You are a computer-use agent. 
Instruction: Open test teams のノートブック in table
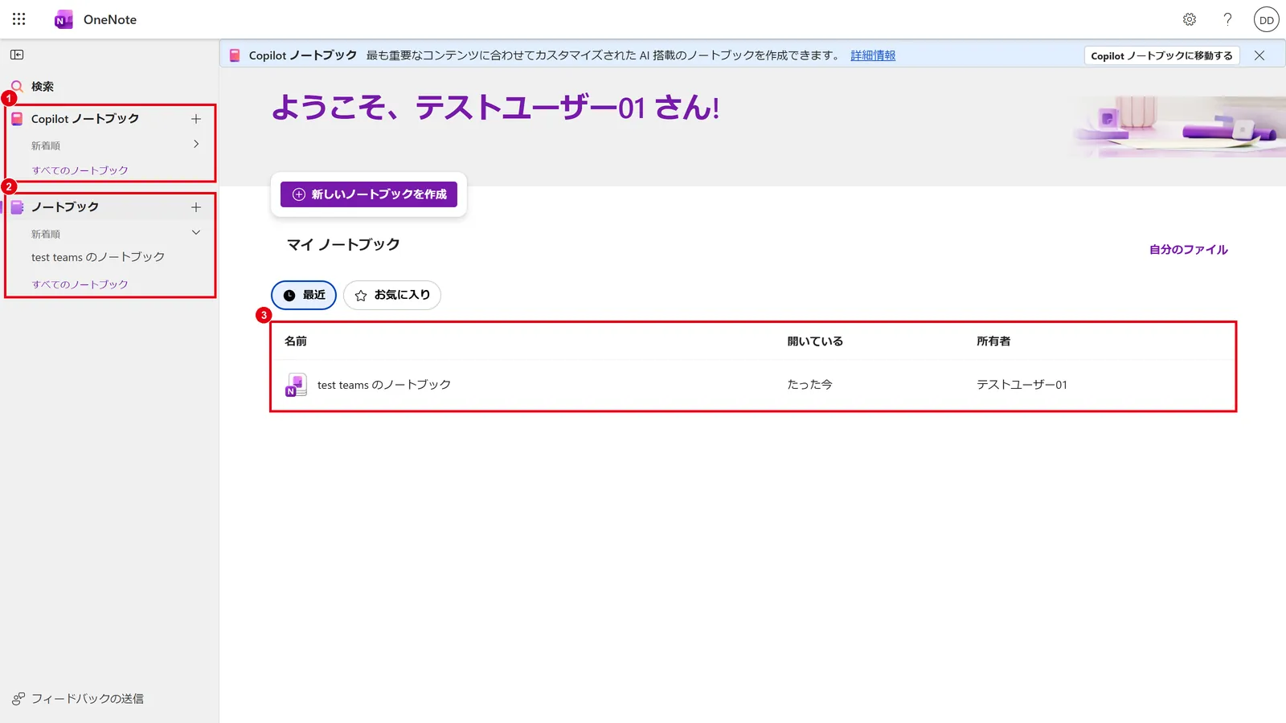click(x=384, y=385)
